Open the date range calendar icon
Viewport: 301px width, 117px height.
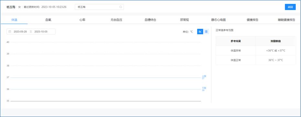coord(10,32)
